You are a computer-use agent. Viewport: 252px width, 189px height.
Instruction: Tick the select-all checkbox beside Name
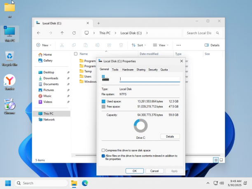pos(76,54)
